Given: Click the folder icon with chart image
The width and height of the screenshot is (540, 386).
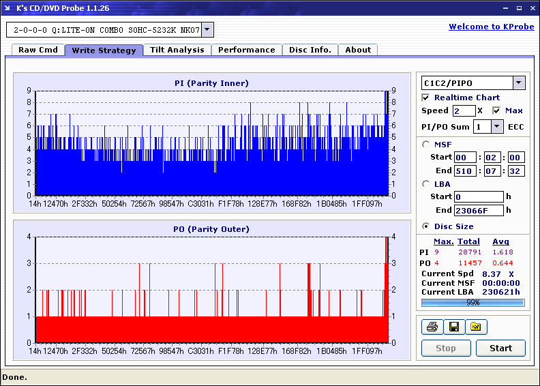Looking at the screenshot, I should (x=476, y=327).
